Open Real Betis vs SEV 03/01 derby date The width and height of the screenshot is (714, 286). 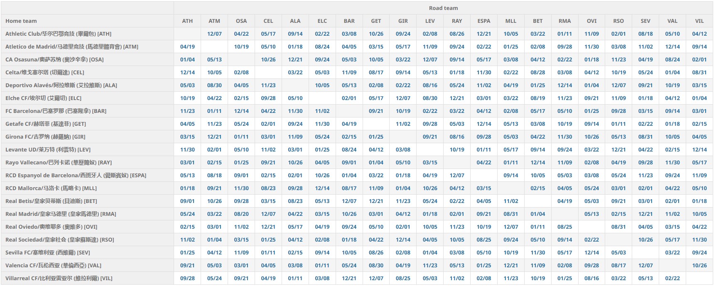(645, 201)
